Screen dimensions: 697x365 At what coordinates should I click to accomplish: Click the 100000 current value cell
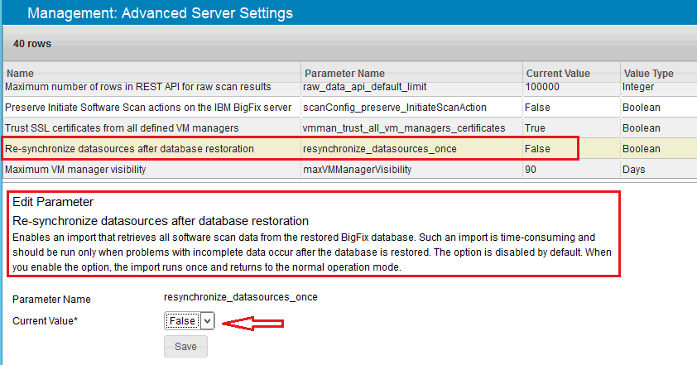(x=543, y=87)
